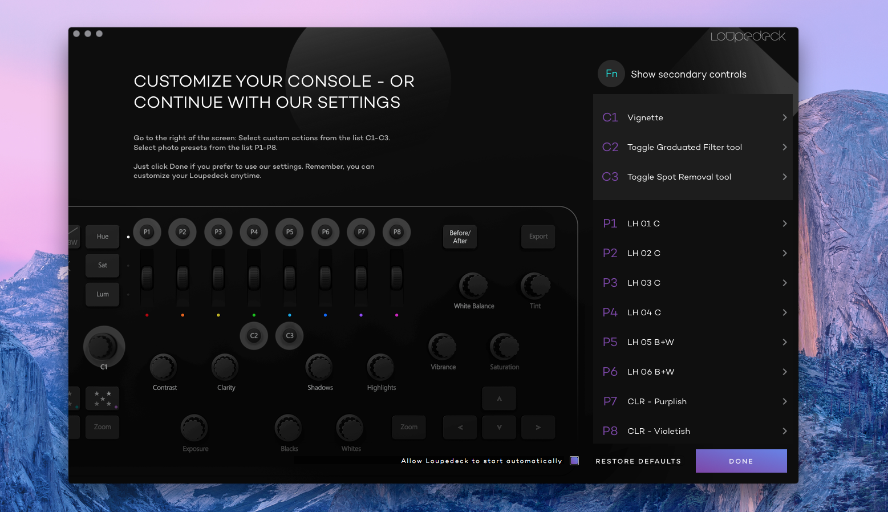Select the P3 preset button on console
888x512 pixels.
[x=218, y=232]
